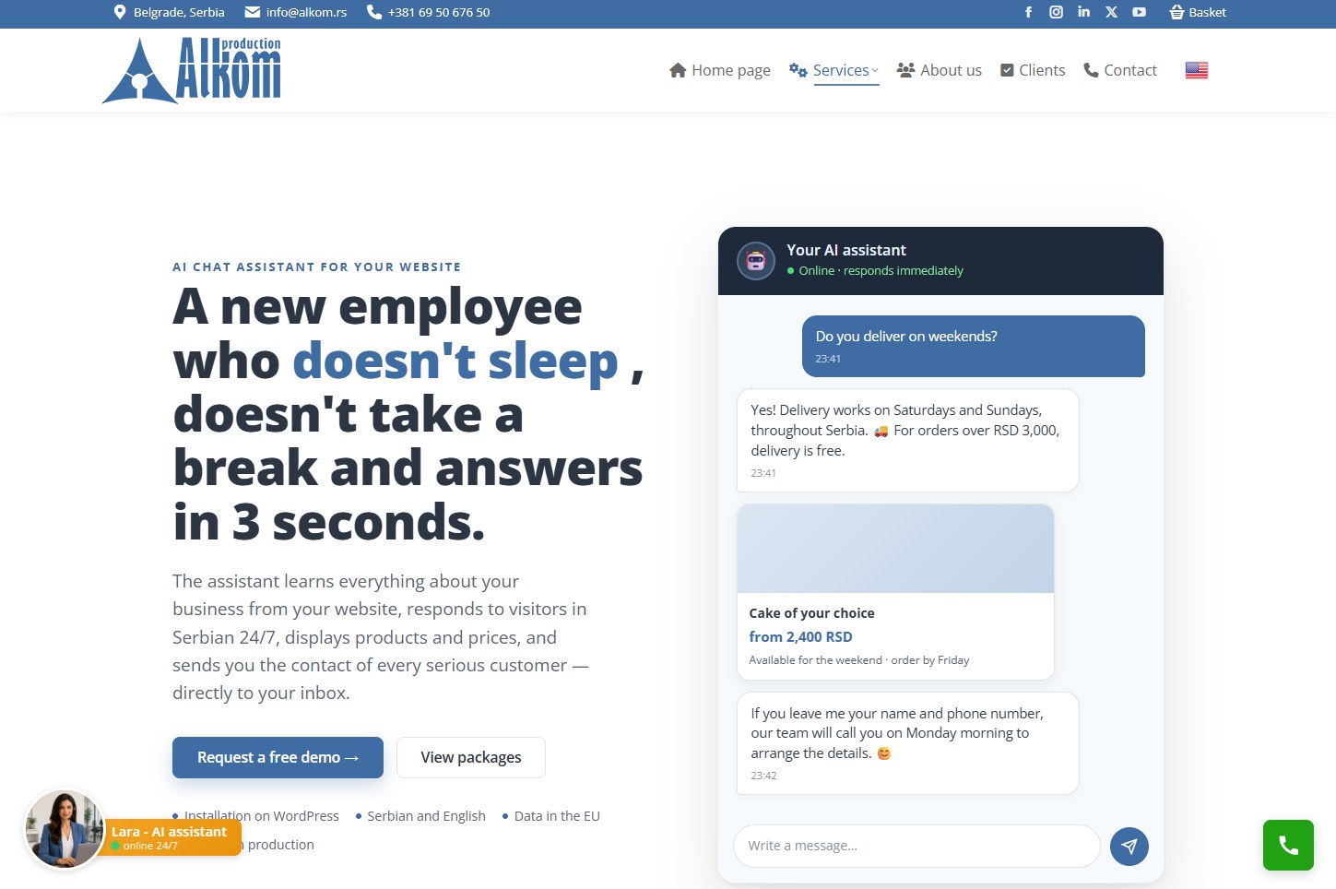Click the Alkom production logo
The width and height of the screenshot is (1336, 889).
pos(192,70)
